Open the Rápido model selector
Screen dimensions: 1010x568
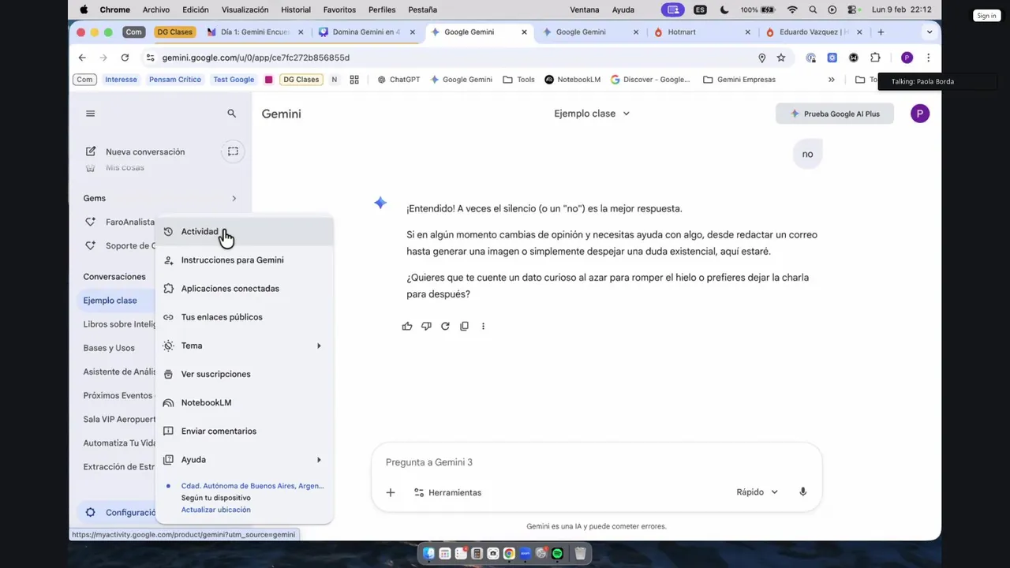[757, 492]
